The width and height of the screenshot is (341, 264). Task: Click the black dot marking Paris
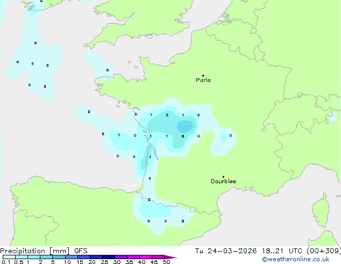click(x=203, y=75)
